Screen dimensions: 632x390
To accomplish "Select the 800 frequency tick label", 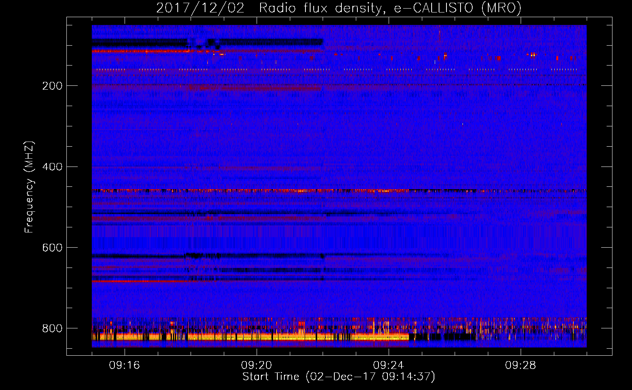I will 52,328.
